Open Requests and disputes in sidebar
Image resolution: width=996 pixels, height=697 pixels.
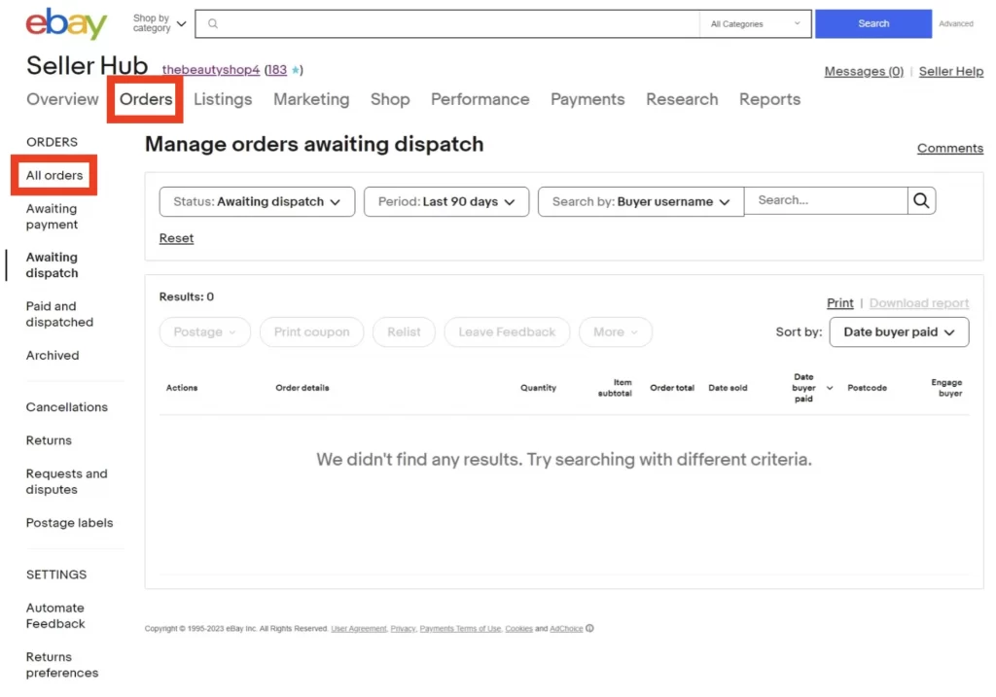pos(67,482)
